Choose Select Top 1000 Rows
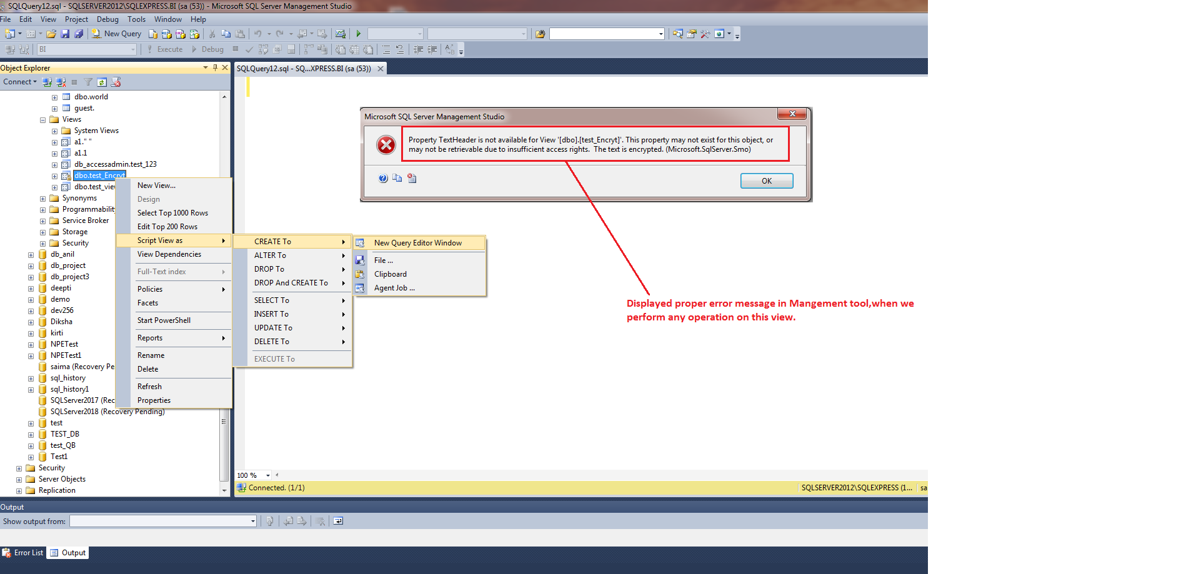Viewport: 1196px width, 574px height. [174, 213]
